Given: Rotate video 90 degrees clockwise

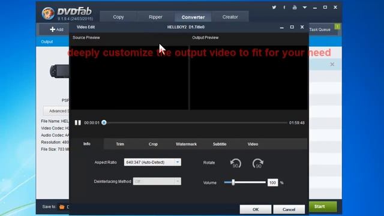Looking at the screenshot, I should coord(258,163).
